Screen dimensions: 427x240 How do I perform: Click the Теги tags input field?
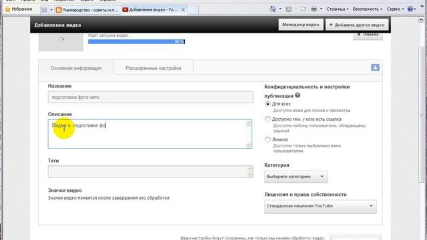tap(150, 172)
